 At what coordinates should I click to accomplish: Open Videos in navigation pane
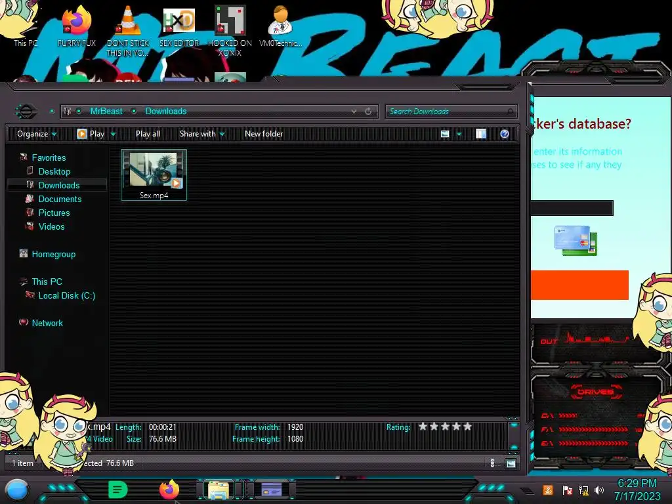point(51,226)
